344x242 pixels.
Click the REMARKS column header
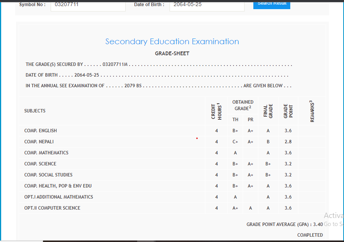[x=312, y=111]
